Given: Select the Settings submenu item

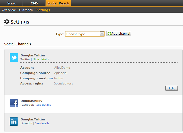Looking at the screenshot, I should (43, 10).
